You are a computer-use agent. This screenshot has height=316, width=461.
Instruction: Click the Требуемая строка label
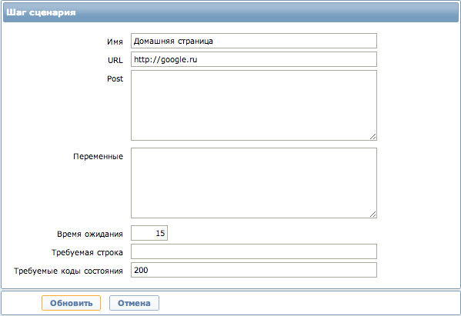(87, 252)
